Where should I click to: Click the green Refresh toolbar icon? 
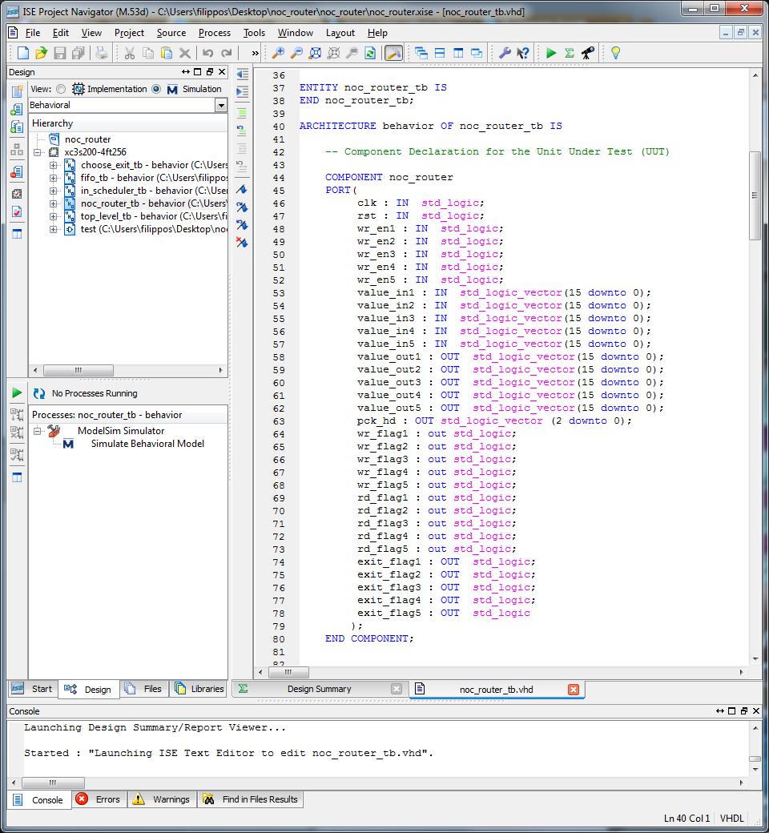tap(370, 53)
